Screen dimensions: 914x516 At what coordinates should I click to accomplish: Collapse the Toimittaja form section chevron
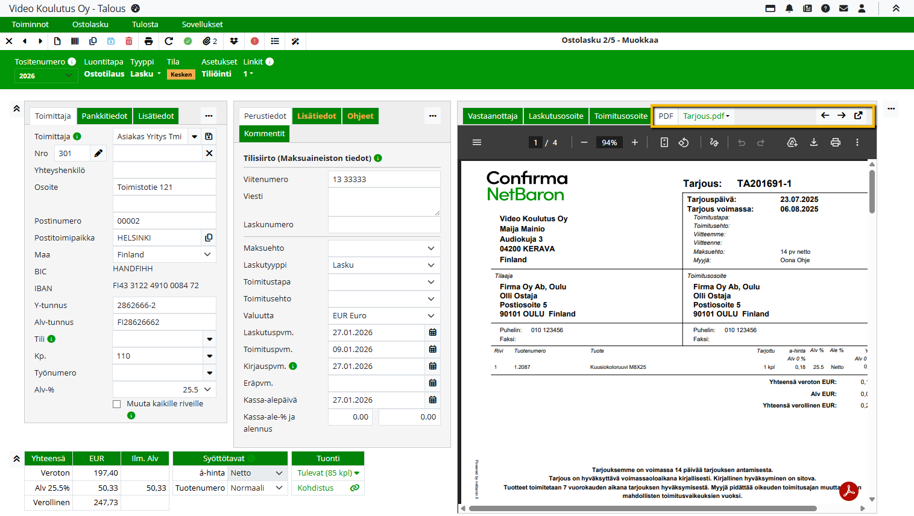[16, 109]
